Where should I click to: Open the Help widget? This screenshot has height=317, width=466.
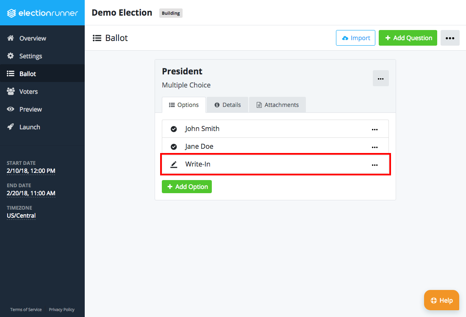pos(441,300)
